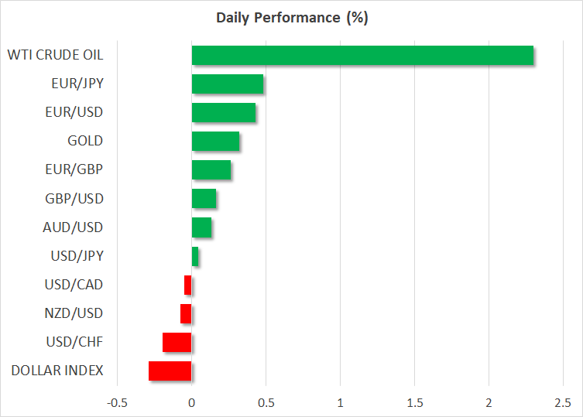This screenshot has width=583, height=417.
Task: Select the EUR/JPY green bar
Action: 227,84
